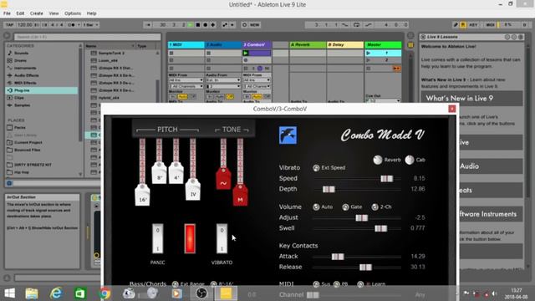Click the transport Stop button
This screenshot has width=535, height=301.
(198, 25)
